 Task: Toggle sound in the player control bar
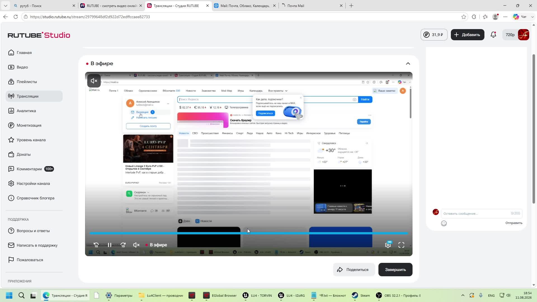tap(136, 245)
